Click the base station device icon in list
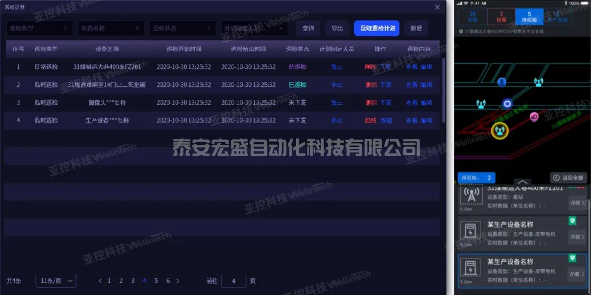The image size is (591, 295). coord(468,196)
